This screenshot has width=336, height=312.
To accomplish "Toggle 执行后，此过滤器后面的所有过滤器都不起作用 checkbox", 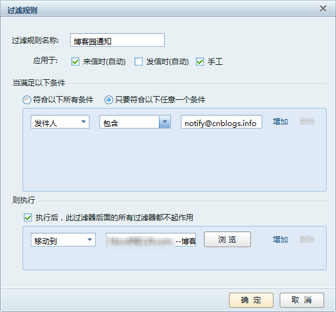I will click(28, 218).
